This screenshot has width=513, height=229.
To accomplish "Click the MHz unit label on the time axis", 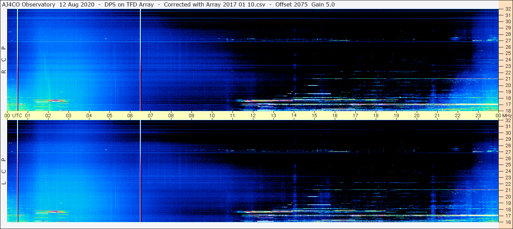I will 507,116.
